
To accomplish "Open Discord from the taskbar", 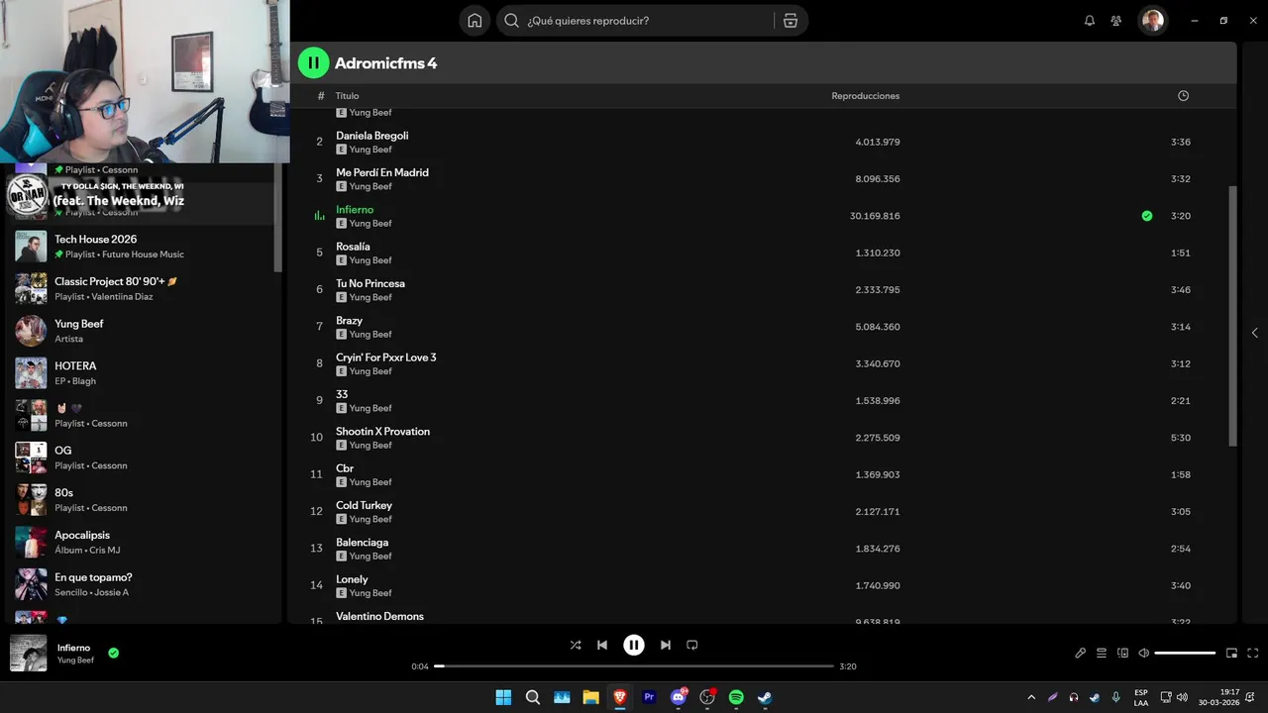I will (679, 697).
